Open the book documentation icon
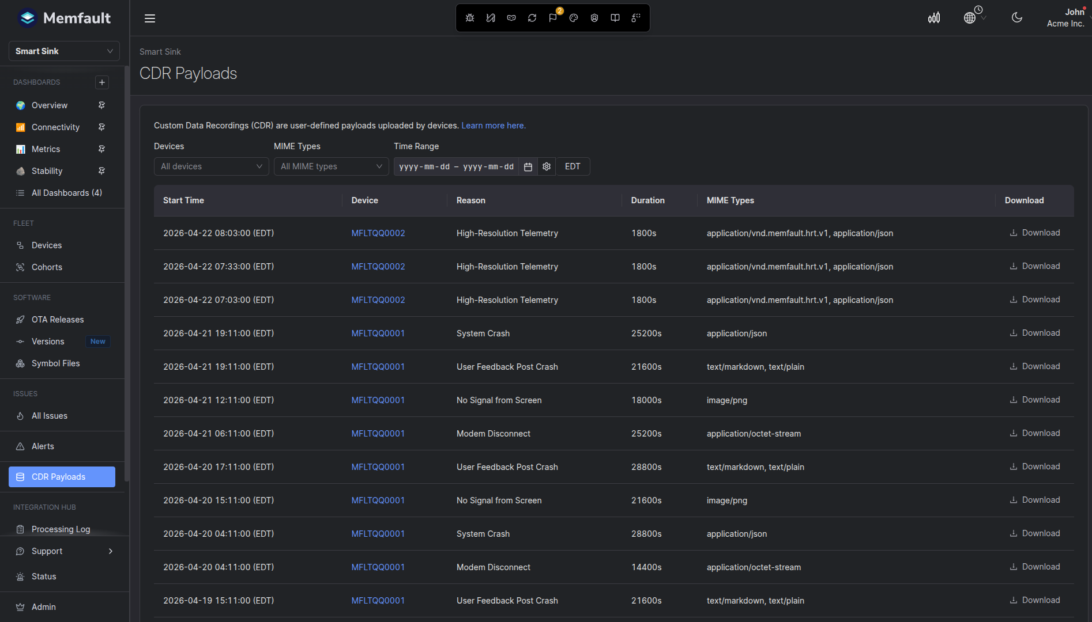1092x622 pixels. 615,18
